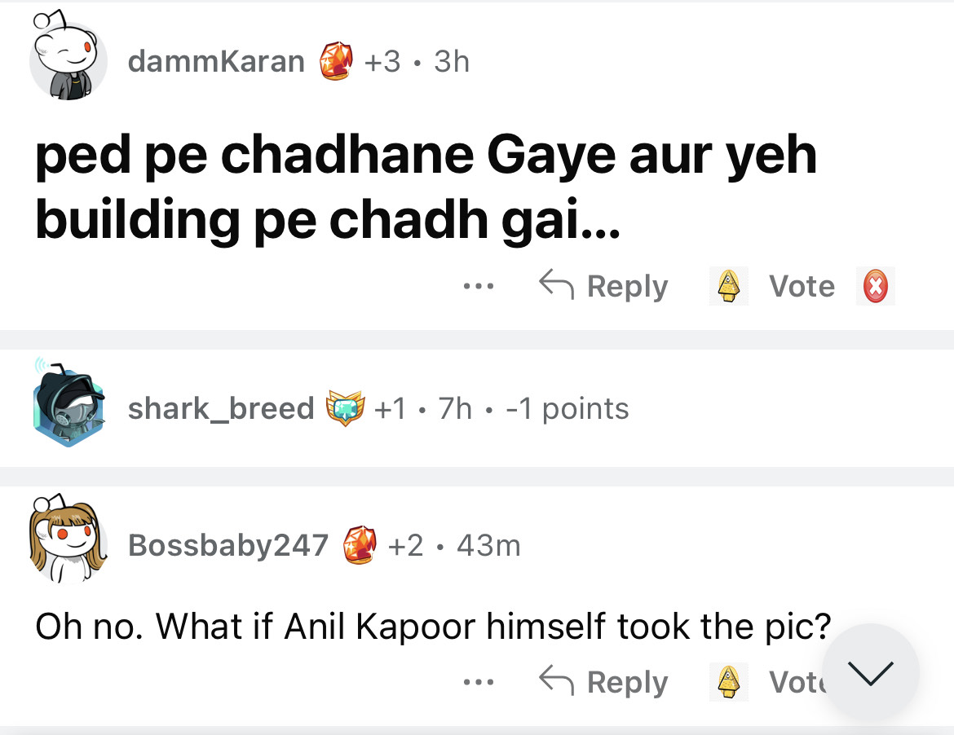Open Bossbaby247's profile avatar
Screen dimensions: 954x735
68,539
